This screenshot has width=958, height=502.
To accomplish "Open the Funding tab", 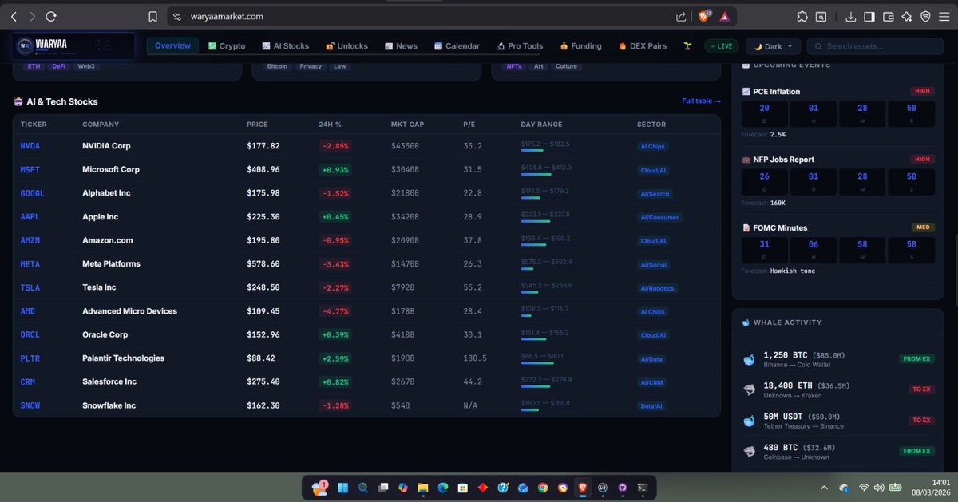I will pyautogui.click(x=581, y=46).
